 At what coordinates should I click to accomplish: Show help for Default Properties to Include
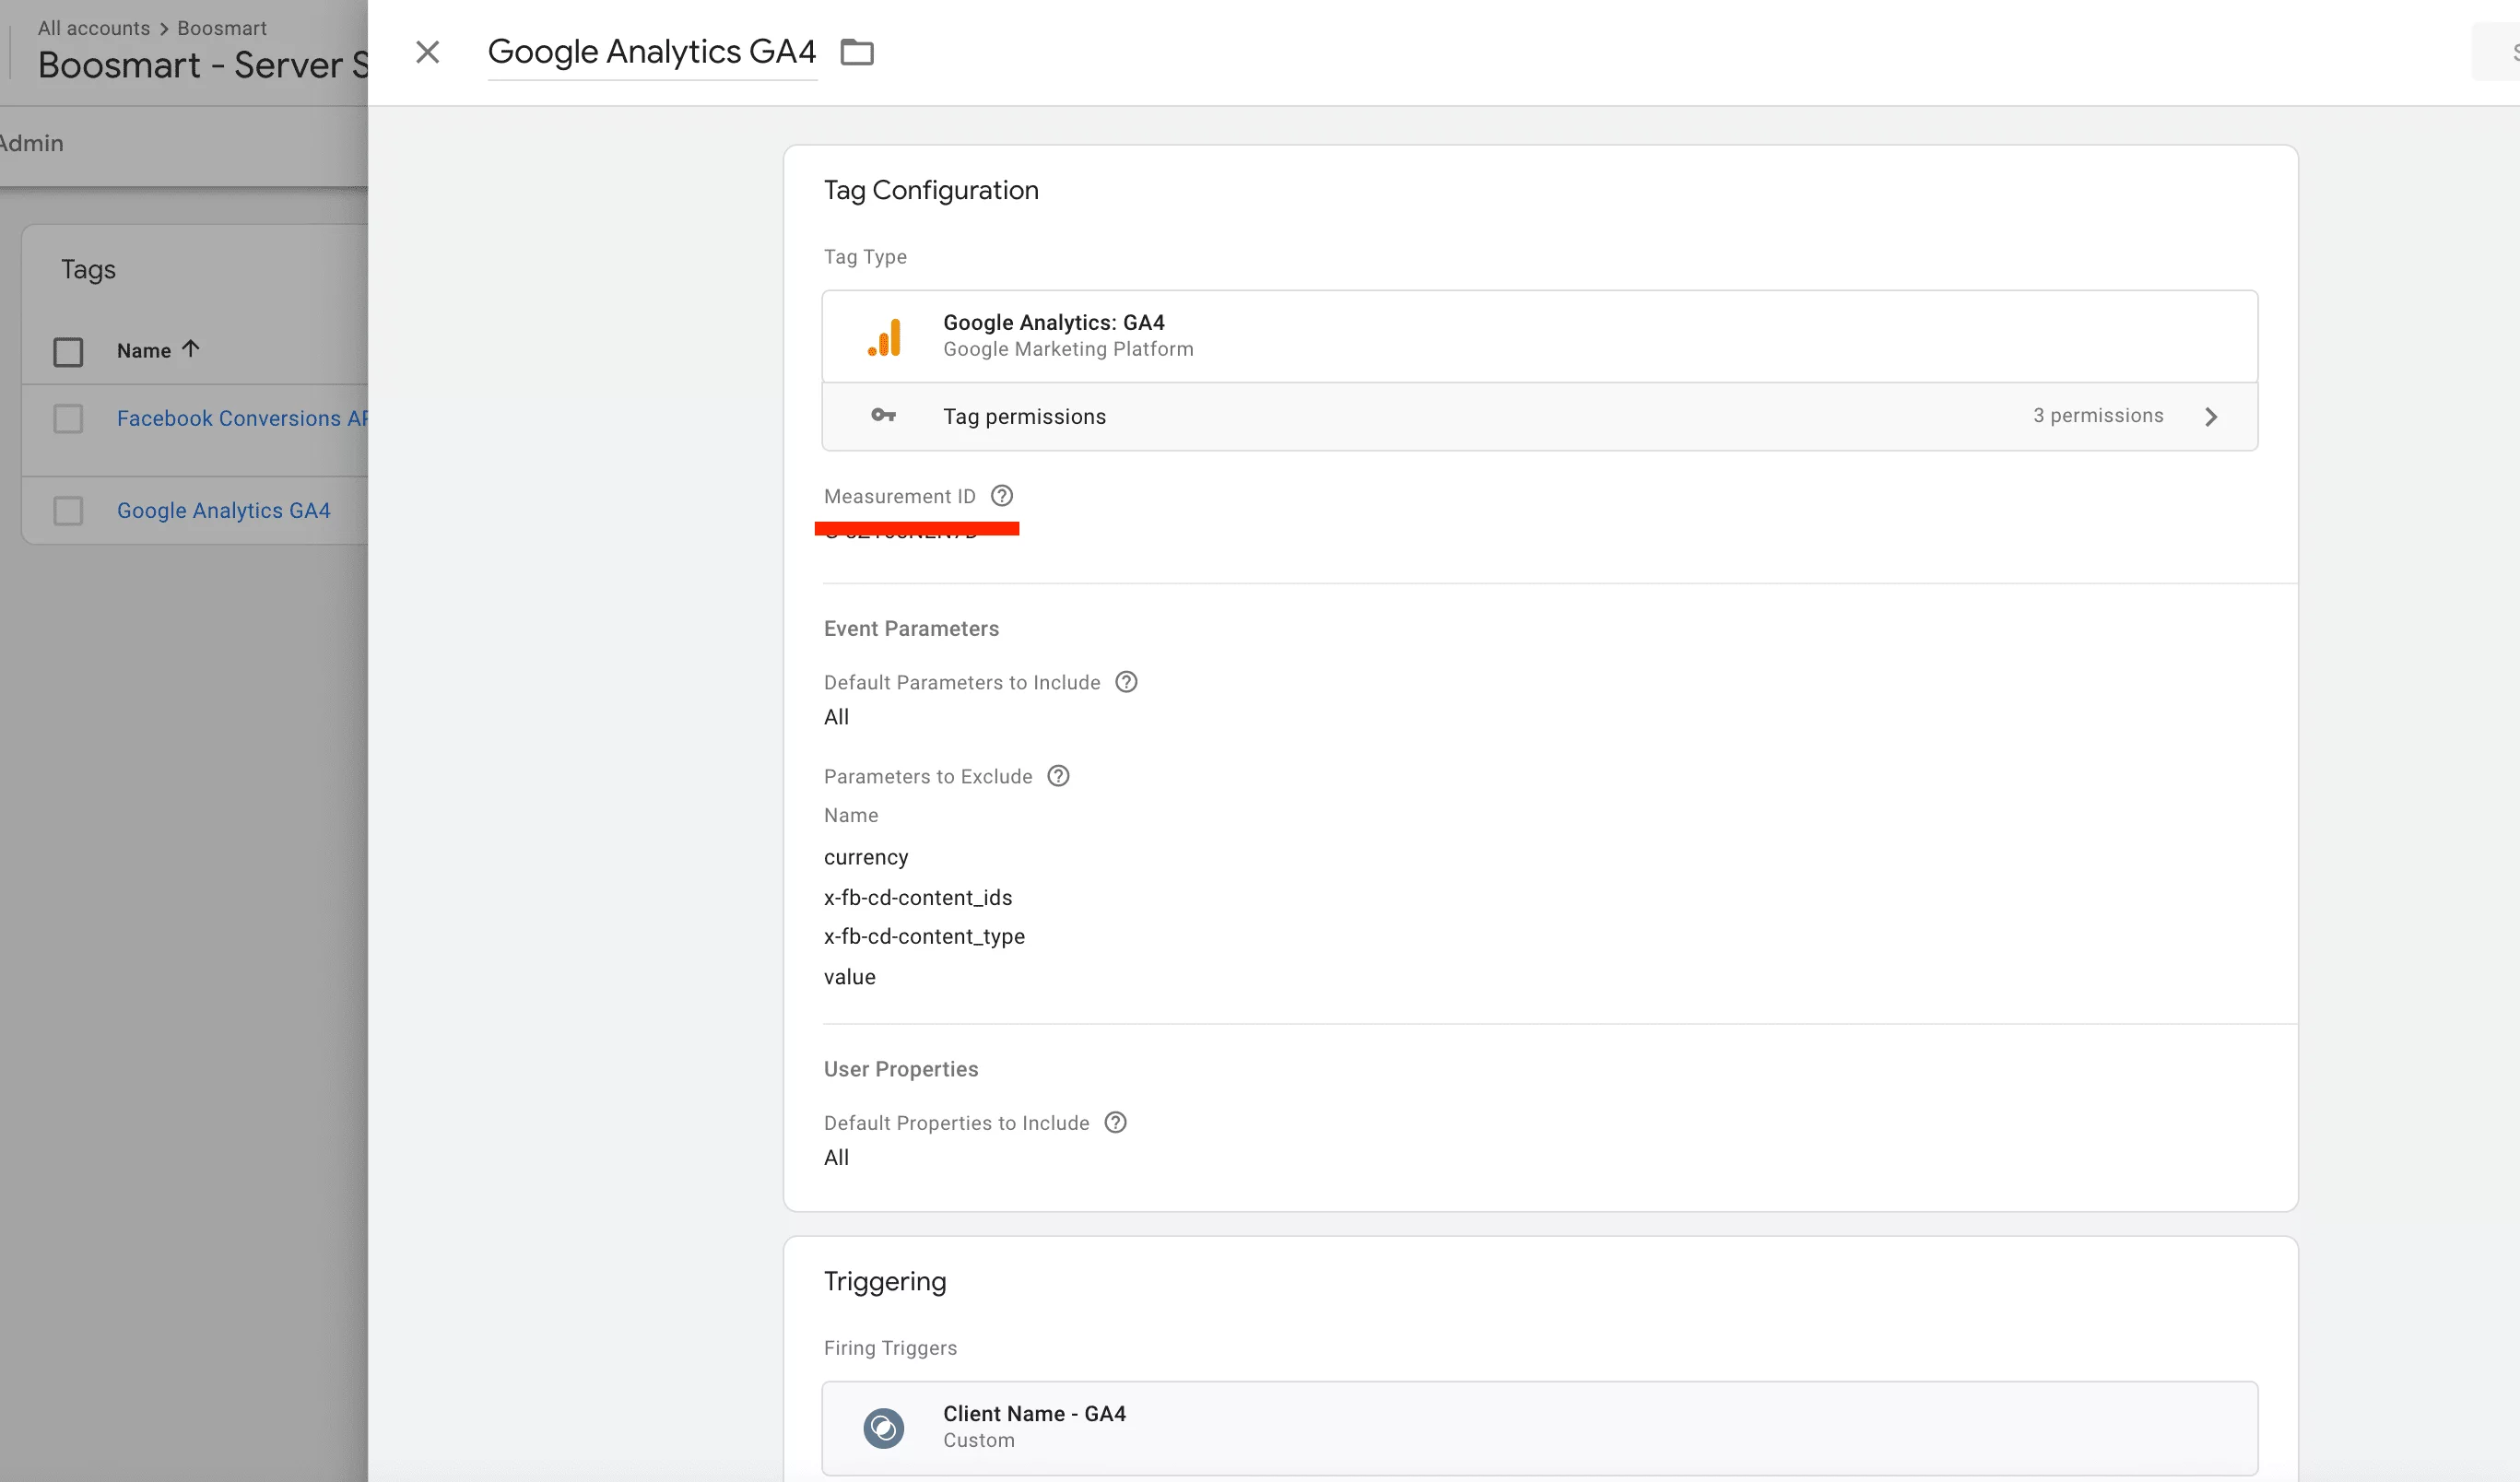coord(1115,1122)
